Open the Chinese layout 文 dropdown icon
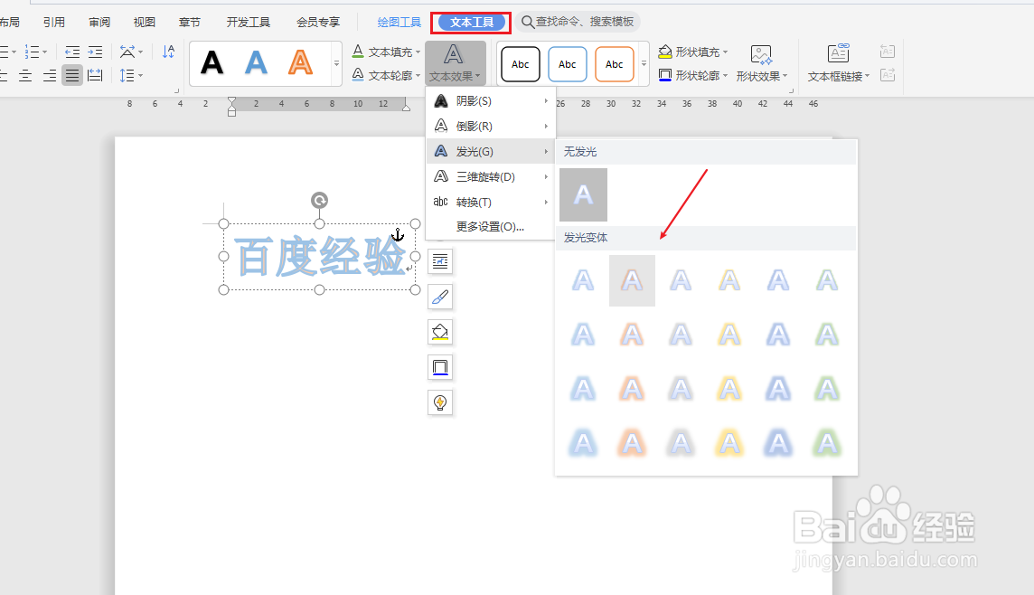 pyautogui.click(x=131, y=52)
